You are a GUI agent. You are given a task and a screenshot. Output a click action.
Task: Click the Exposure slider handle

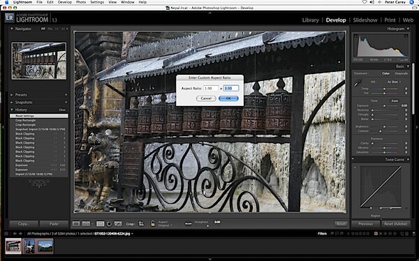pos(384,106)
